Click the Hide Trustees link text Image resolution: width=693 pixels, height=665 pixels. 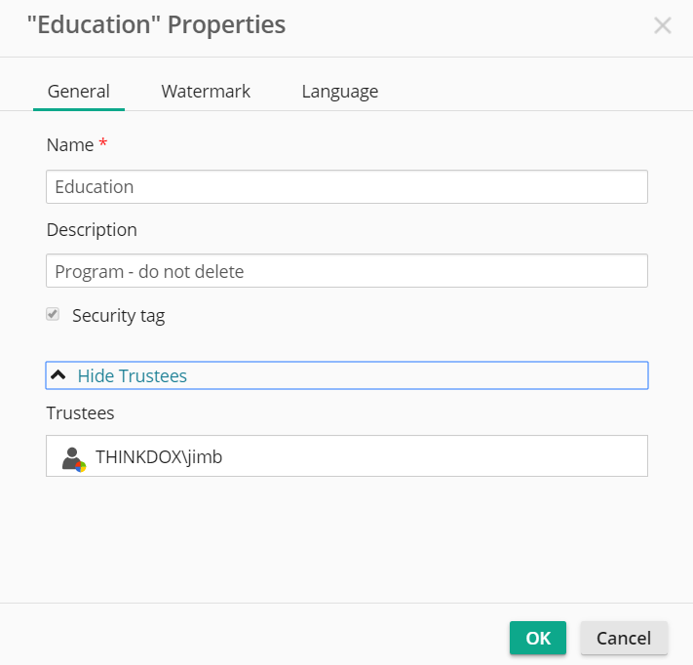pos(133,375)
